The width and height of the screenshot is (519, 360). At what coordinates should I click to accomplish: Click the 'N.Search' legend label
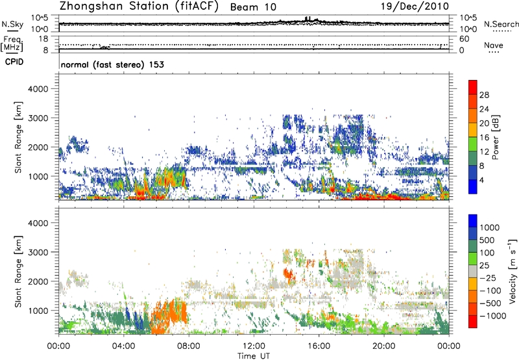tap(501, 24)
